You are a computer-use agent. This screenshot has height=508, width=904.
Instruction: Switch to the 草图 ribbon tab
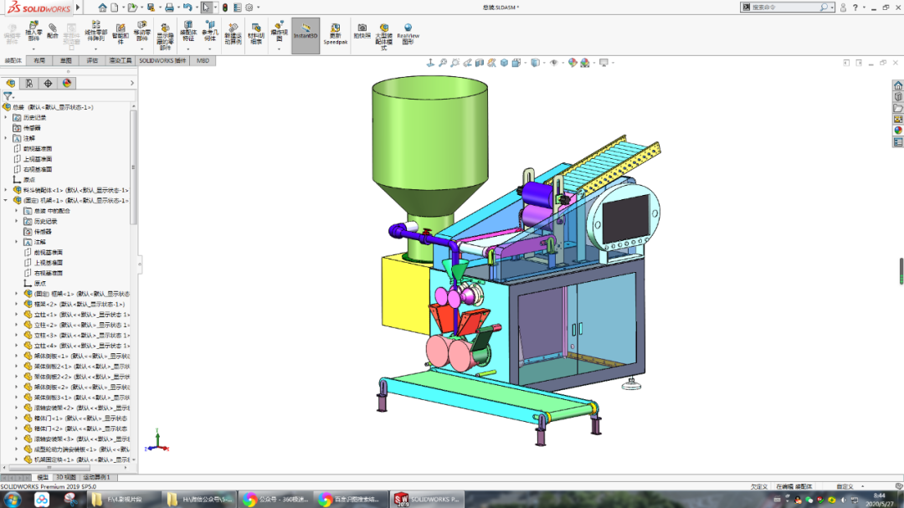coord(66,60)
